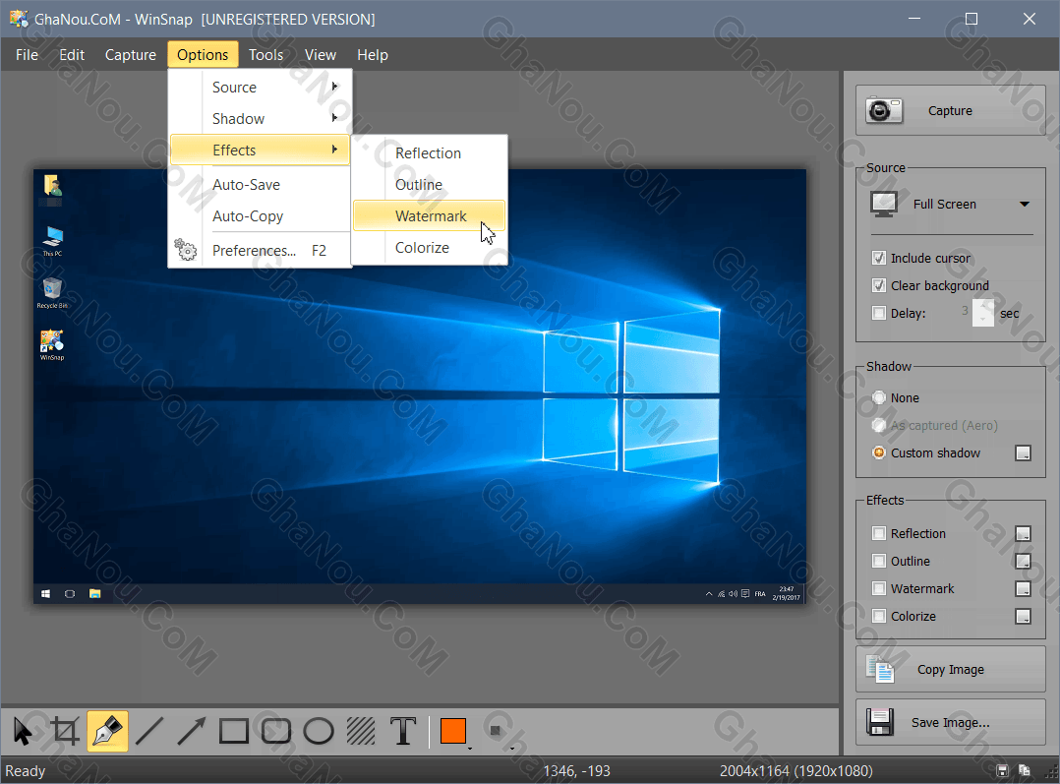Enable Colorize checkbox in Effects panel
This screenshot has width=1060, height=784.
[879, 616]
